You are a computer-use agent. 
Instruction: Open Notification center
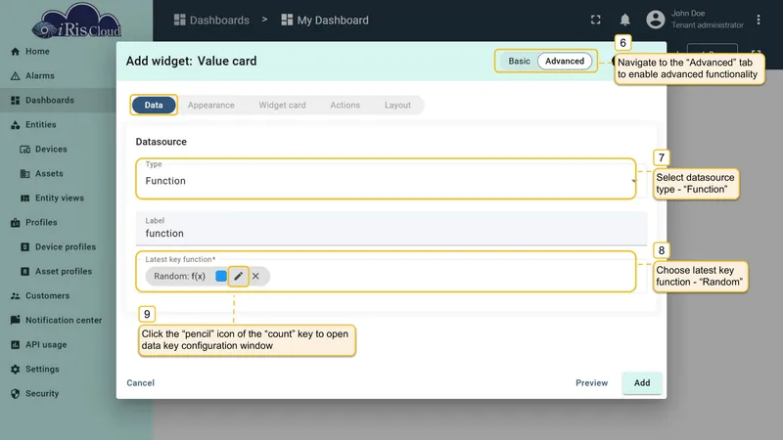click(x=56, y=321)
